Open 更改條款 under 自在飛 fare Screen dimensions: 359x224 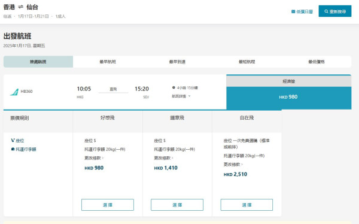click(x=233, y=164)
